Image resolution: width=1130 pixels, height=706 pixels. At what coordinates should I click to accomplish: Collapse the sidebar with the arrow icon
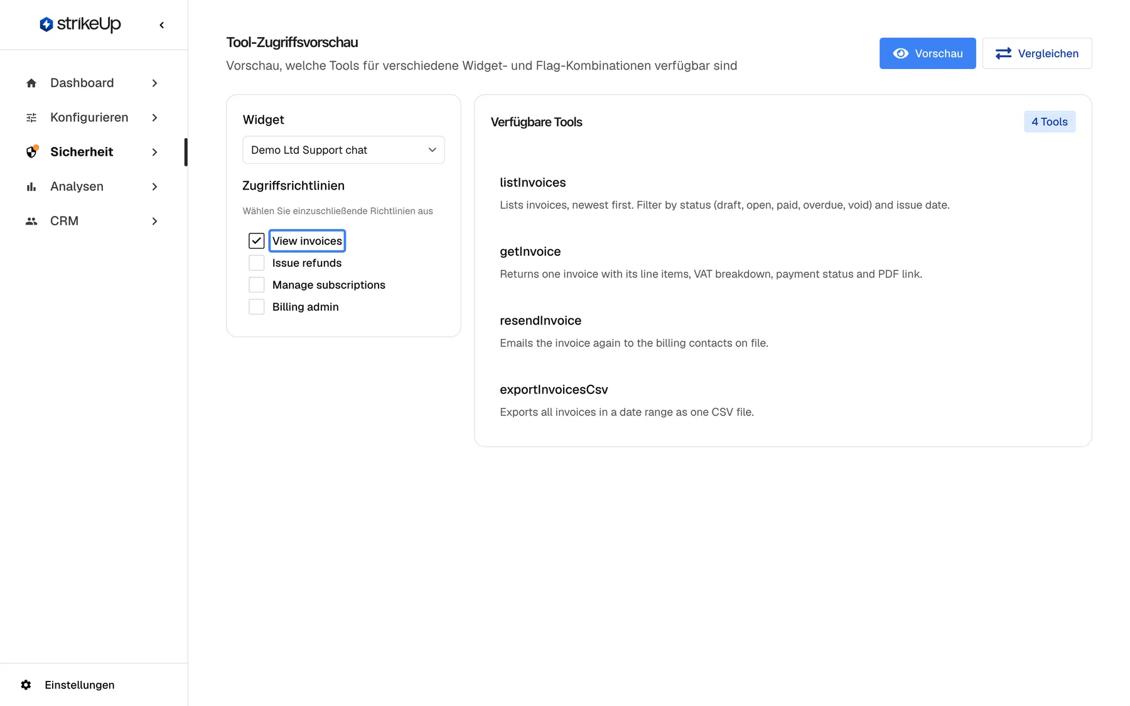click(162, 25)
